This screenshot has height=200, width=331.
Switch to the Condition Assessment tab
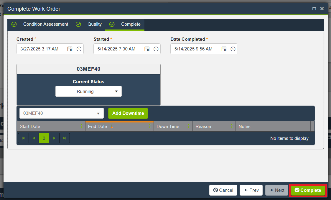click(x=45, y=24)
